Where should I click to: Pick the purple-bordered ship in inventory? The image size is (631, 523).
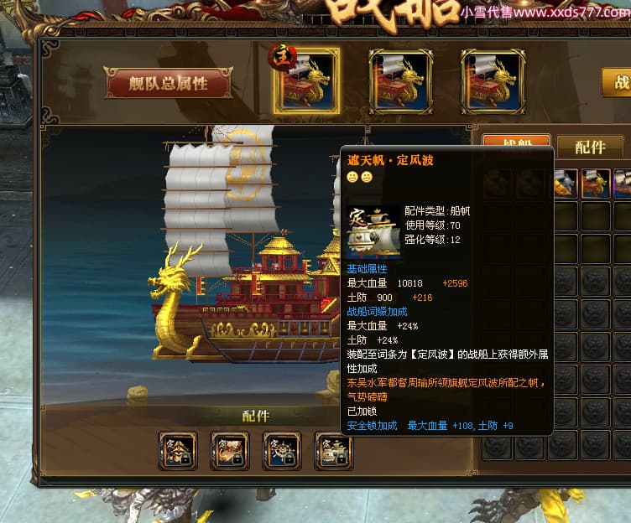pyautogui.click(x=623, y=184)
